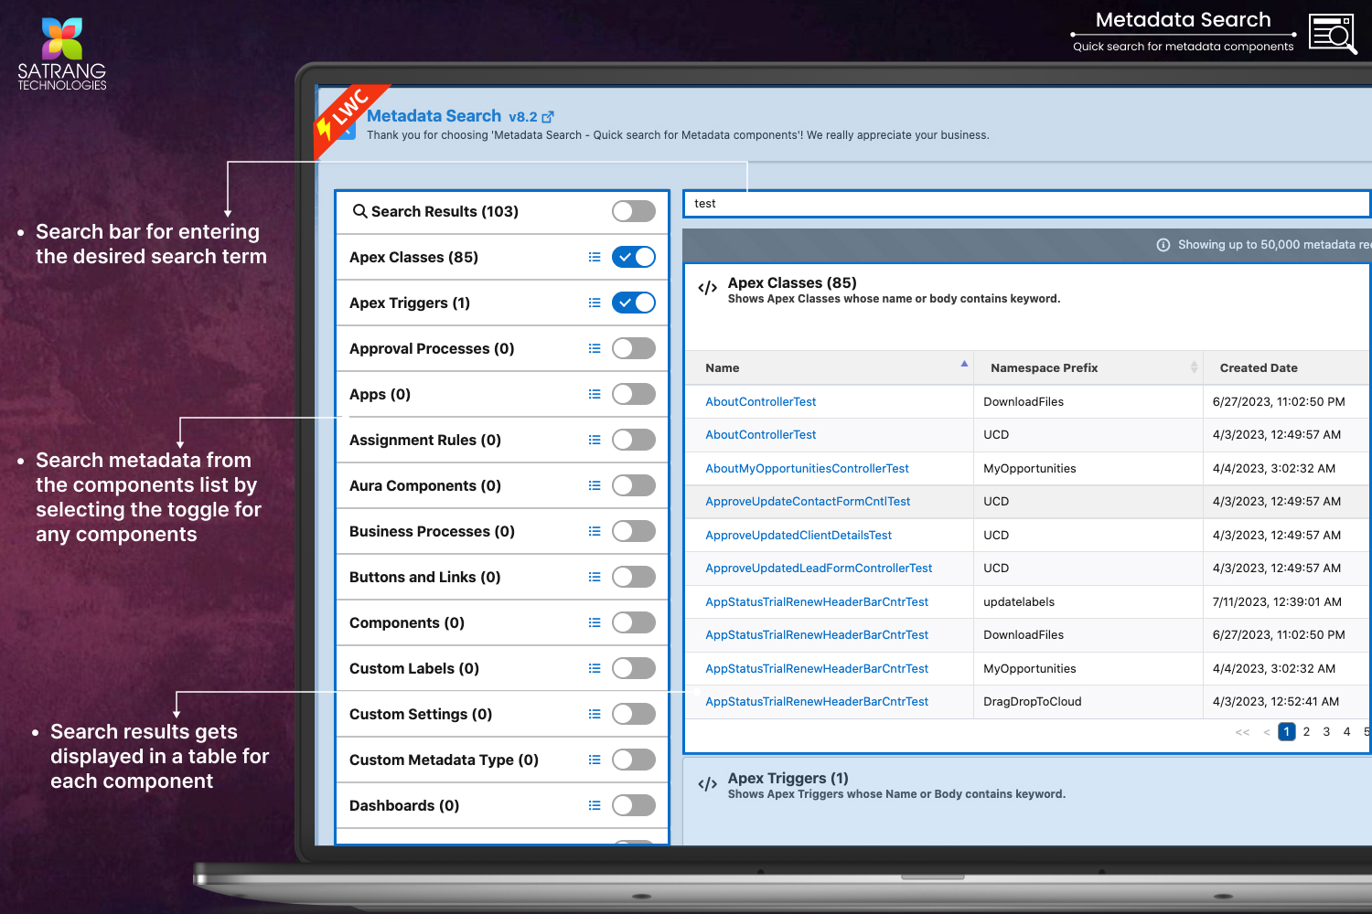Screen dimensions: 1372x914
Task: Enable the Approval Processes toggle
Action: (x=634, y=348)
